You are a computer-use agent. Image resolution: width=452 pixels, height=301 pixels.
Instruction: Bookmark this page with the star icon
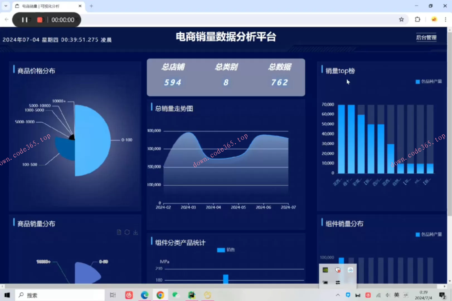[401, 20]
